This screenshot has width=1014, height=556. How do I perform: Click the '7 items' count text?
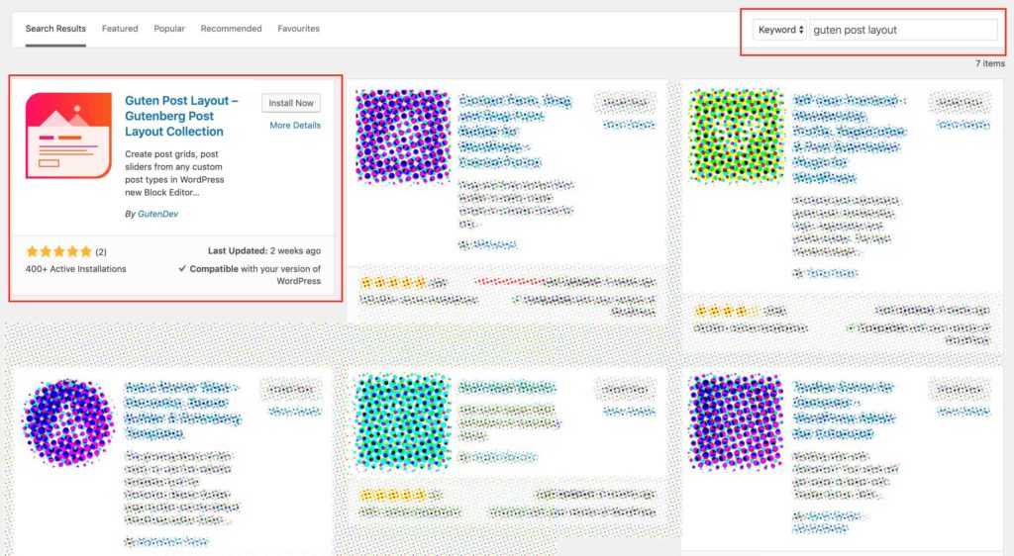[990, 63]
